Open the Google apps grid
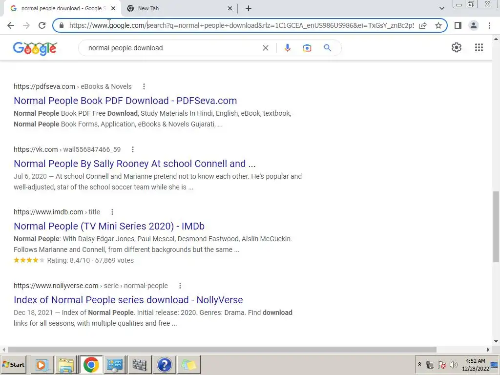This screenshot has height=375, width=500. 479,47
